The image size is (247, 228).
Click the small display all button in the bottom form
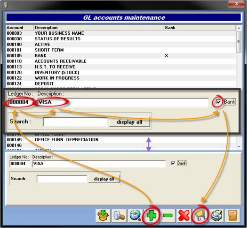[x=104, y=179]
